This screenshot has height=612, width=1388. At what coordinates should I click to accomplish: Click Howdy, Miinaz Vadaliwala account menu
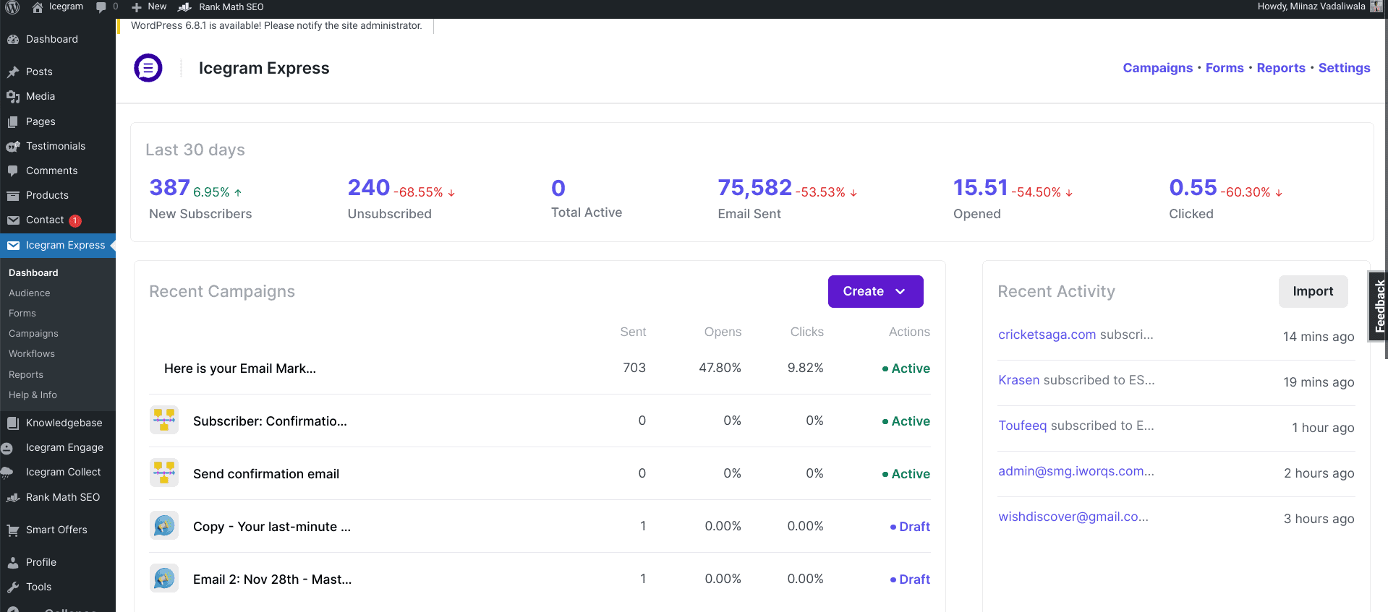(x=1311, y=7)
